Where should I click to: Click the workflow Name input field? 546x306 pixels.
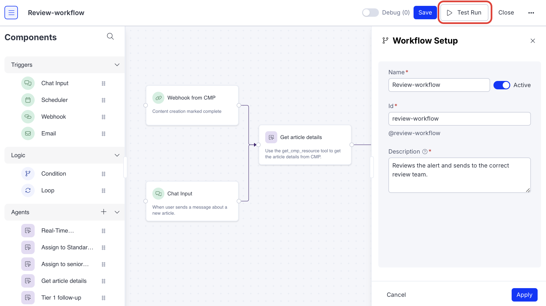(439, 85)
